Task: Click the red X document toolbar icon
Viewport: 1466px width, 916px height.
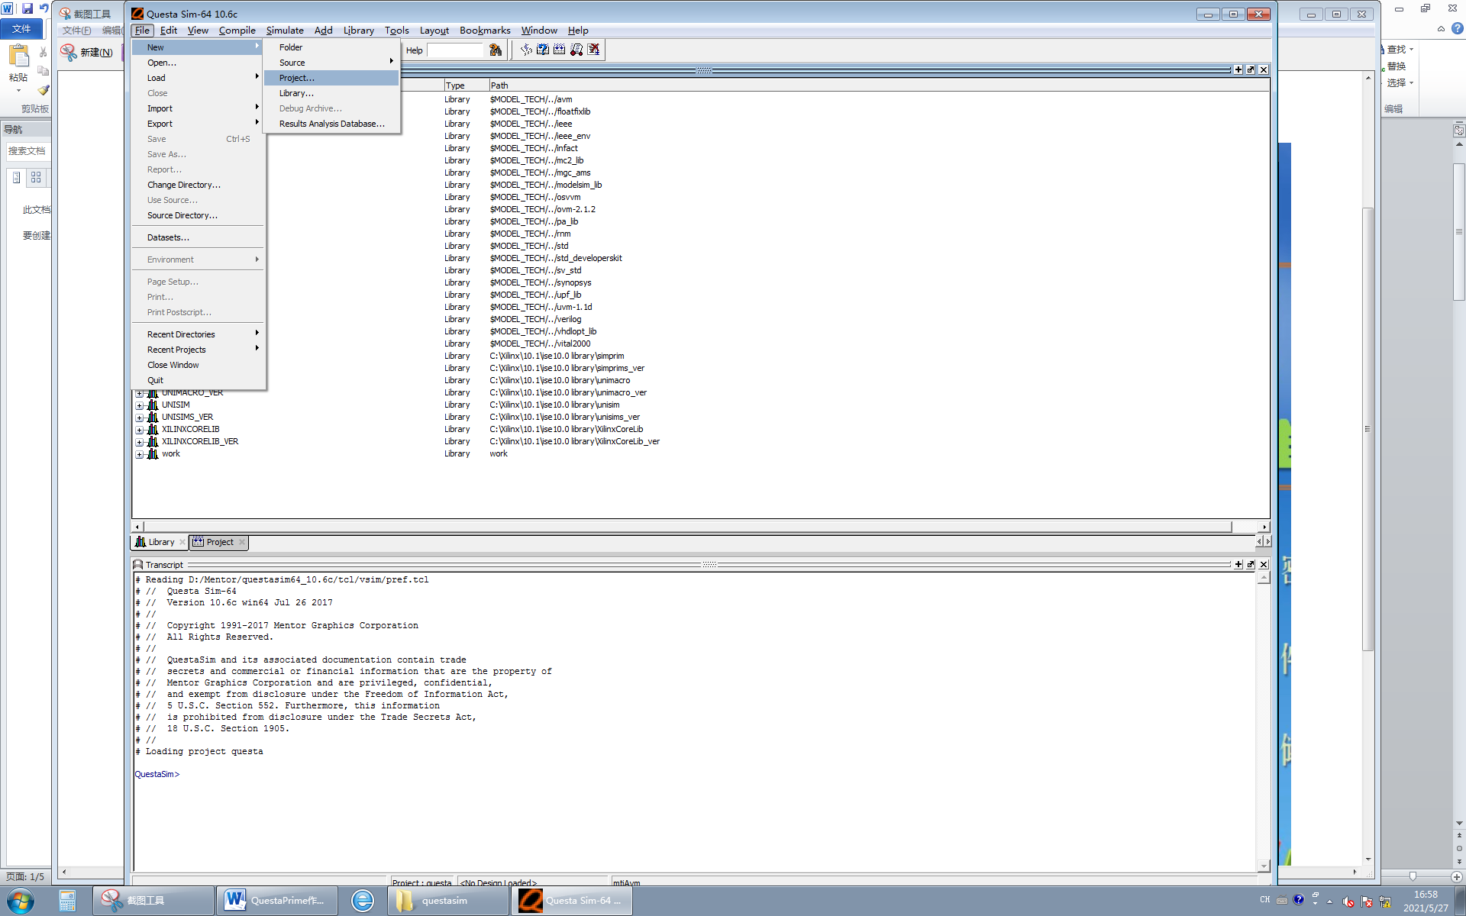Action: click(x=593, y=50)
